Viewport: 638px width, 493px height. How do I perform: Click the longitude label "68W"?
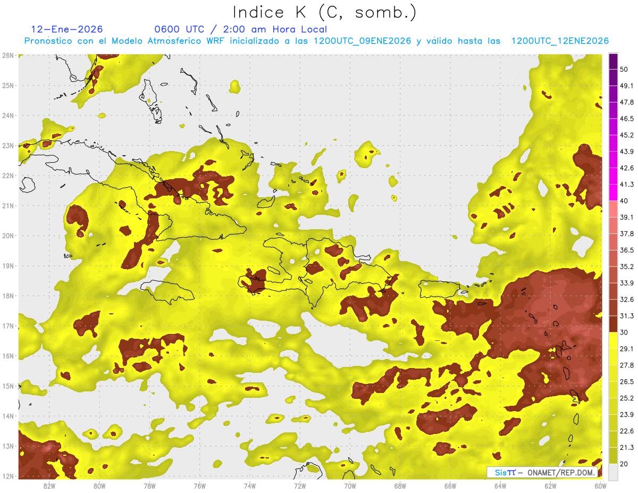coord(400,486)
